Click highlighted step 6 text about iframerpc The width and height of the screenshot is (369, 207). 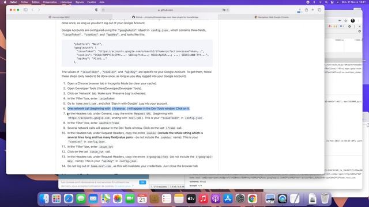[x=128, y=109]
